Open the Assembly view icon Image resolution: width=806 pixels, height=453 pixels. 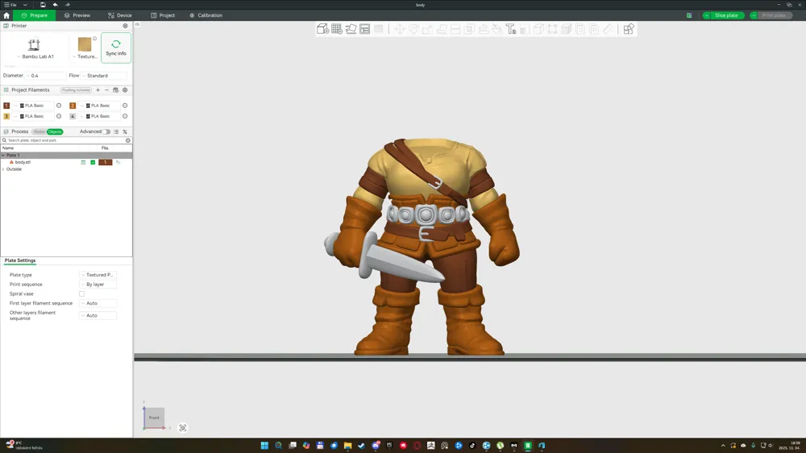click(x=629, y=29)
